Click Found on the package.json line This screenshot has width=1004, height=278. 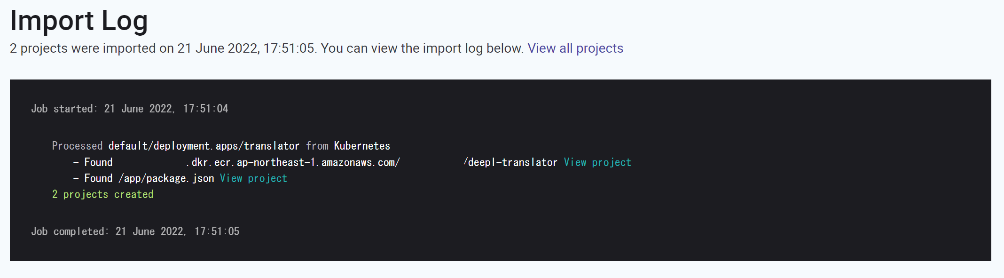(98, 179)
